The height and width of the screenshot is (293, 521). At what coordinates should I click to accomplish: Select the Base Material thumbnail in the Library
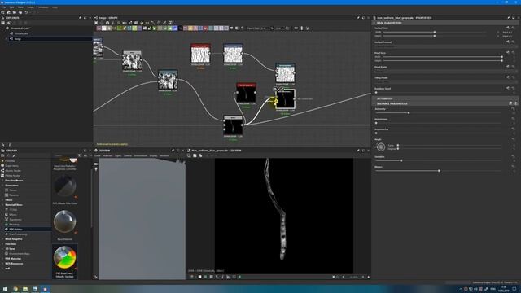click(65, 221)
